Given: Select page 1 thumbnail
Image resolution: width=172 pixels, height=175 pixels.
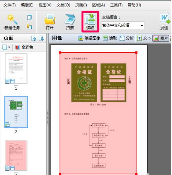Looking at the screenshot, I should pos(16,68).
